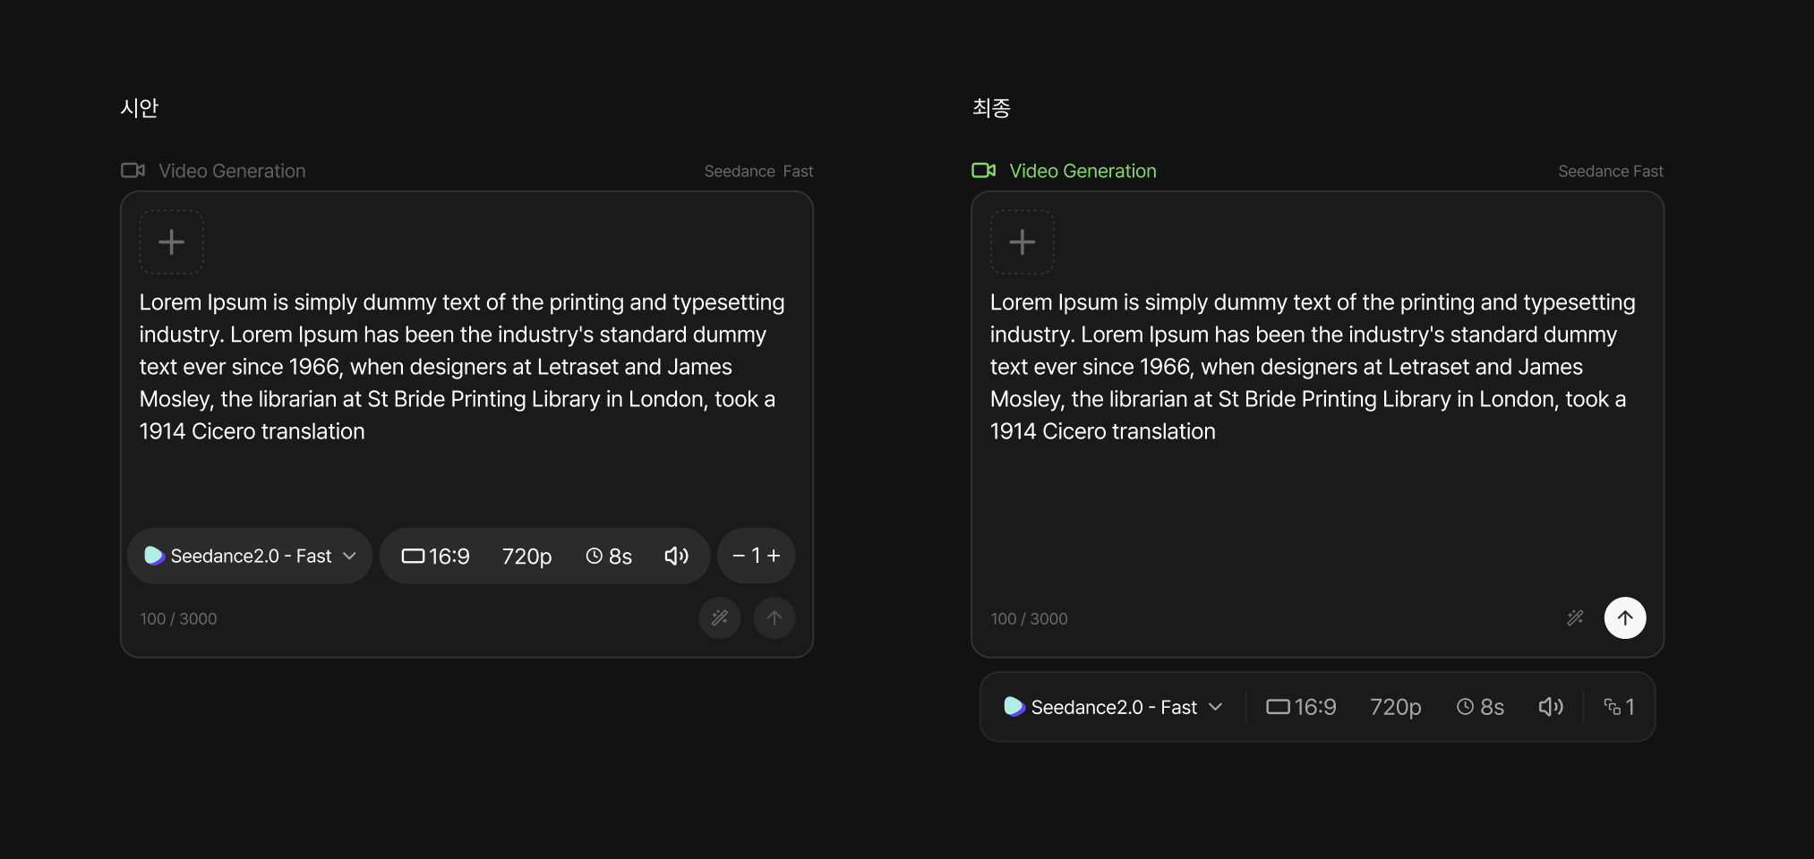Screen dimensions: 1814x859
Task: Select the 16:9 aspect ratio in the 시안 panel
Action: coord(435,557)
